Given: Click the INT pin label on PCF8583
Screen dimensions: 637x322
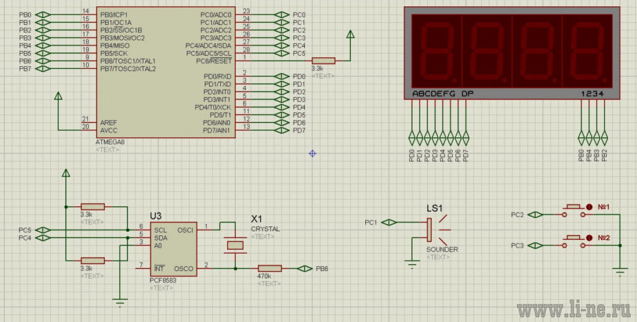Looking at the screenshot, I should (x=159, y=269).
